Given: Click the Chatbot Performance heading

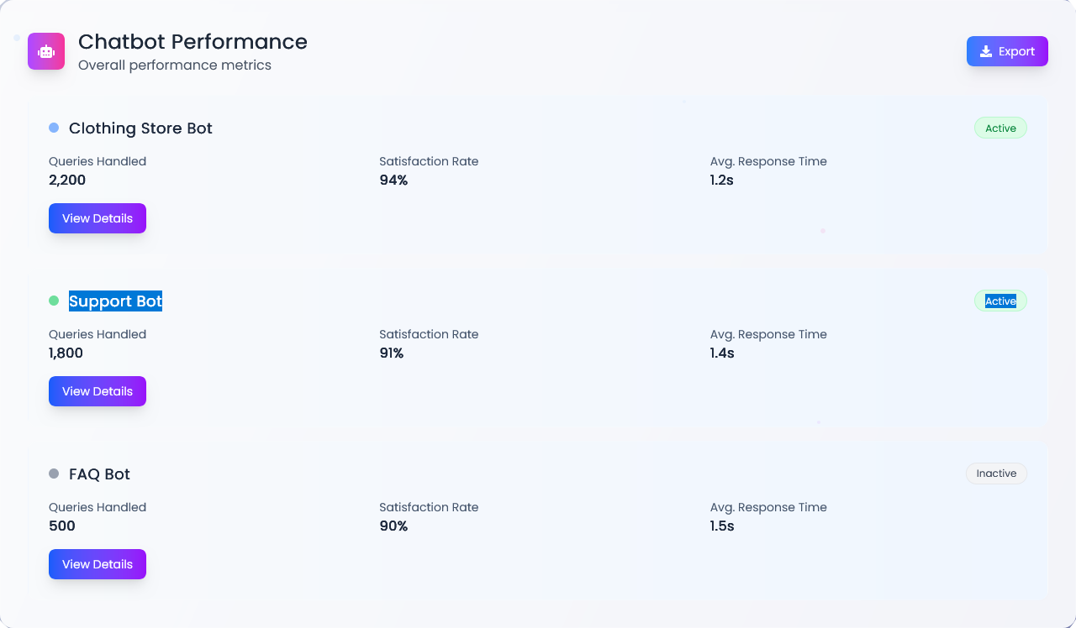Looking at the screenshot, I should (x=193, y=42).
